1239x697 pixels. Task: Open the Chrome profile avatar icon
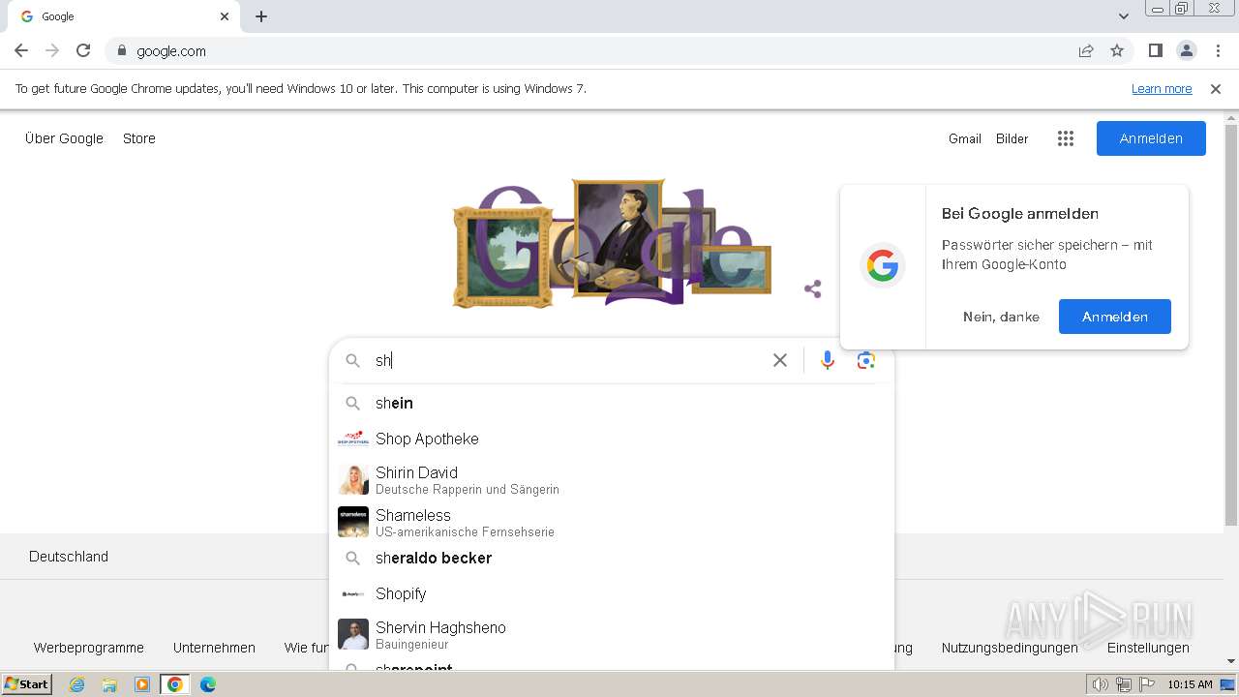point(1186,50)
